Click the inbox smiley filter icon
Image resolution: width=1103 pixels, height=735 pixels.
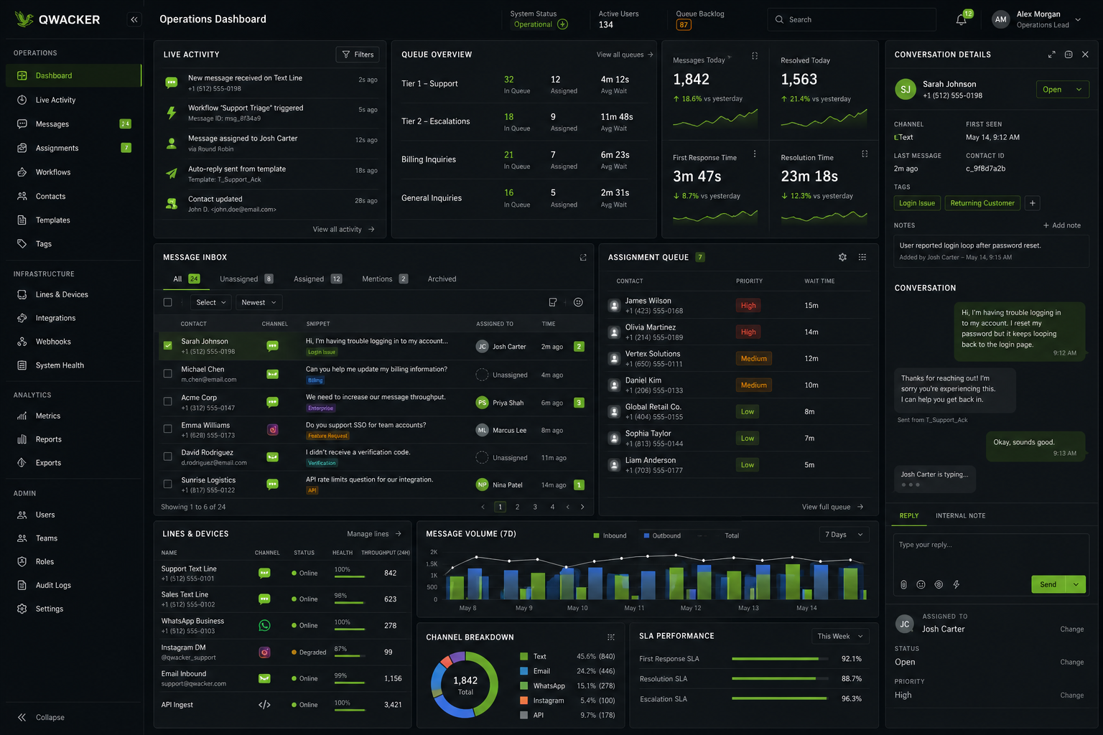[x=578, y=302]
